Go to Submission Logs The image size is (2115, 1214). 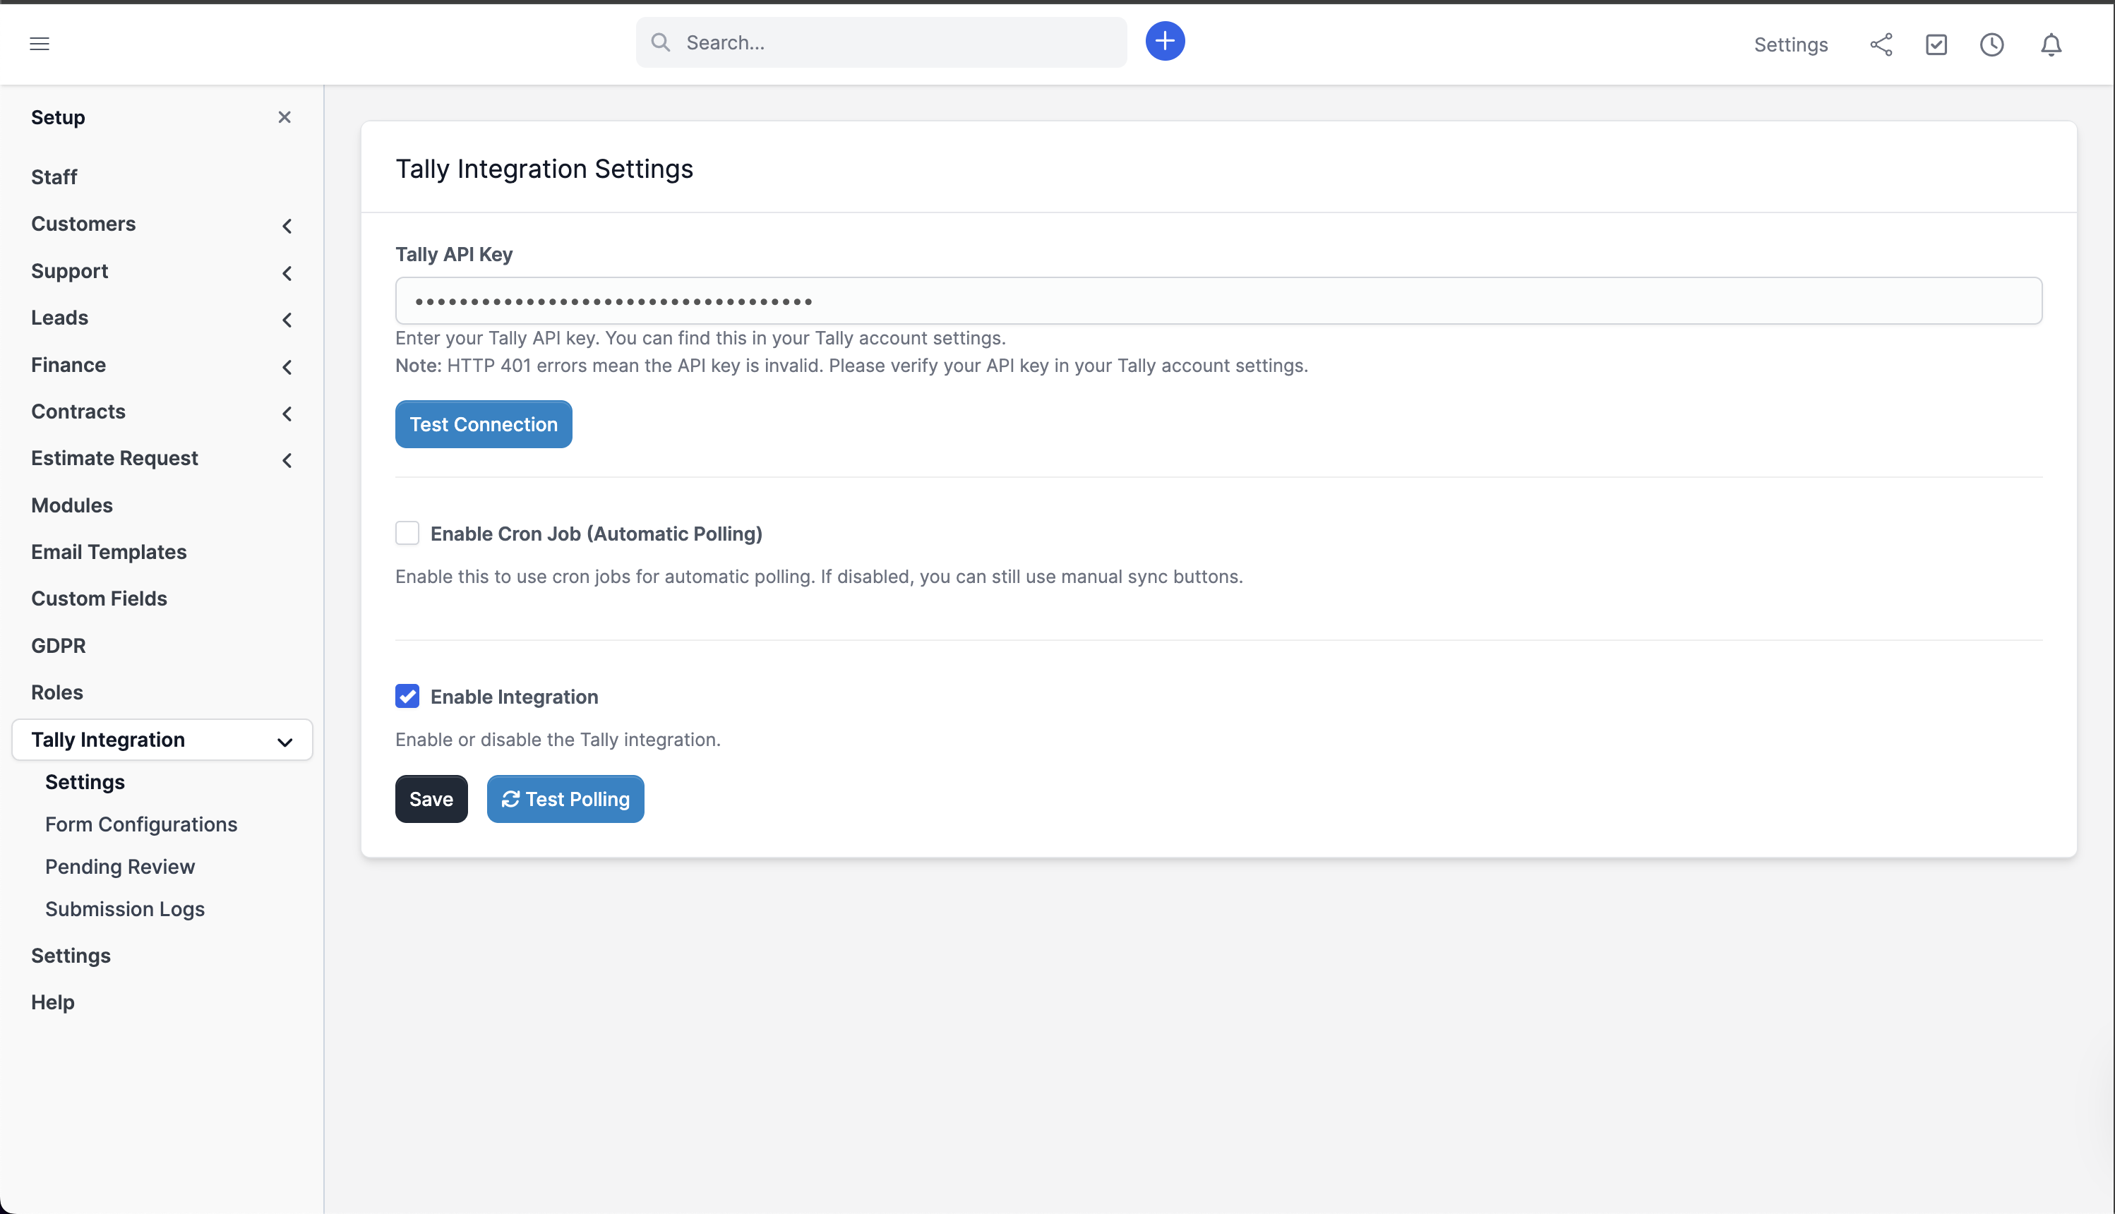tap(124, 909)
